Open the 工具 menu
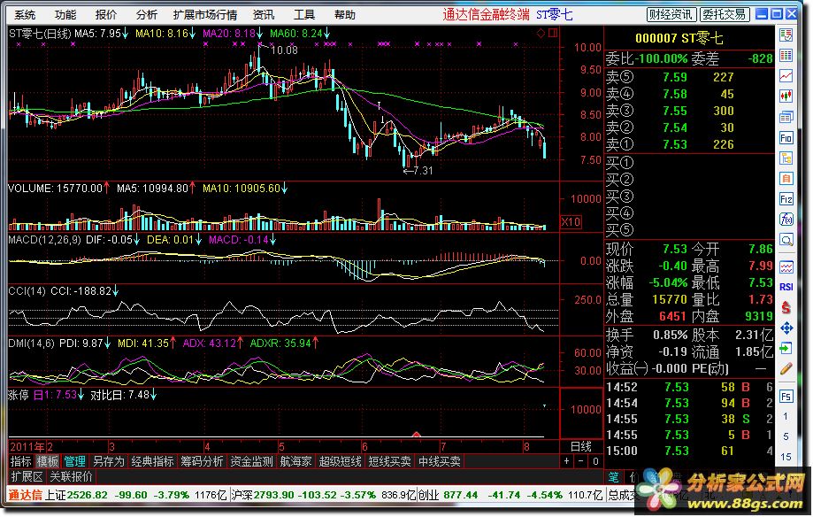 click(x=303, y=15)
